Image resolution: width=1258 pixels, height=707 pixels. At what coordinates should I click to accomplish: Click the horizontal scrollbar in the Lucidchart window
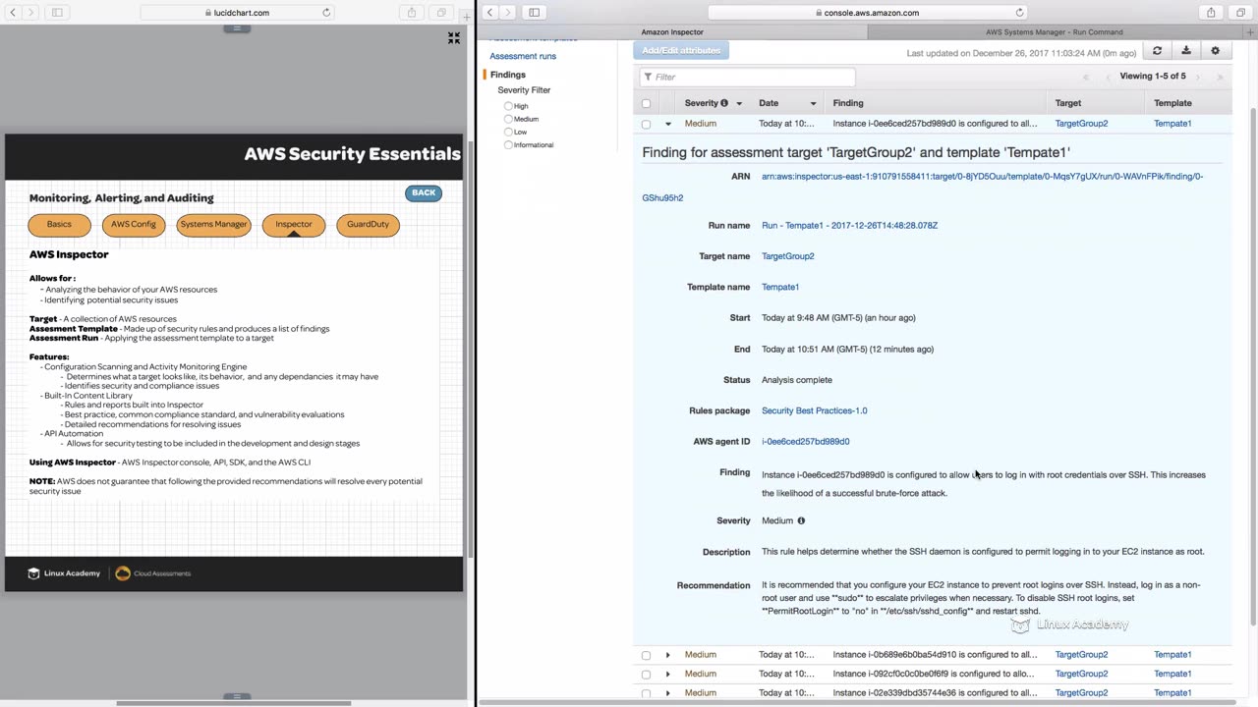(x=234, y=703)
